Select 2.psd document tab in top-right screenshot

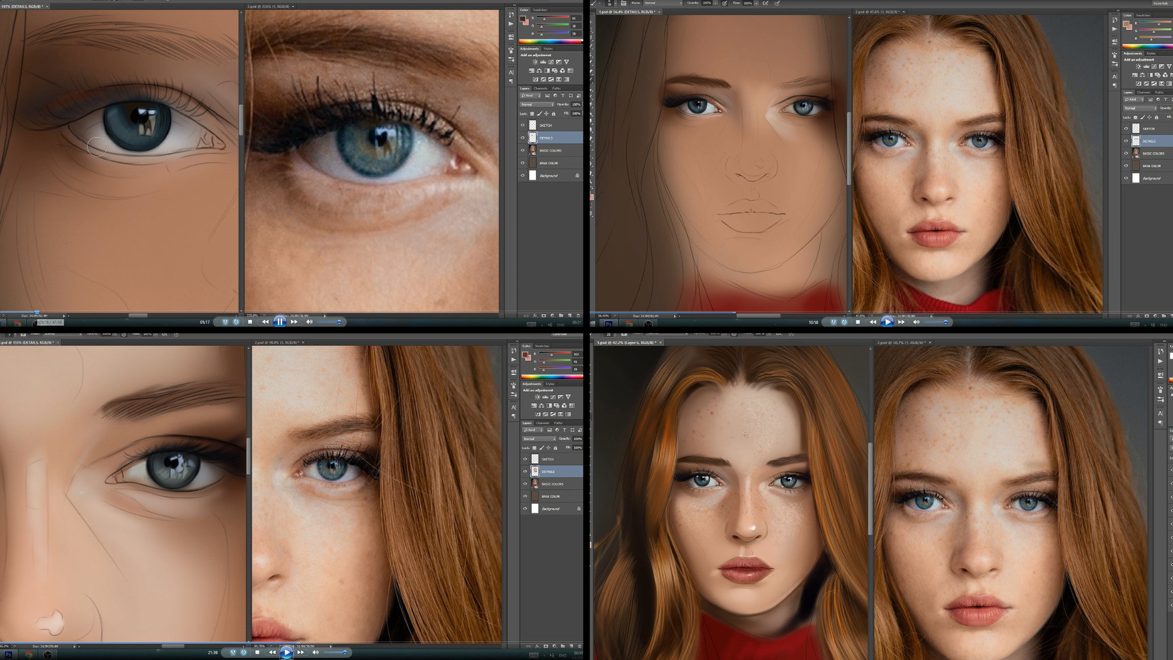click(878, 12)
